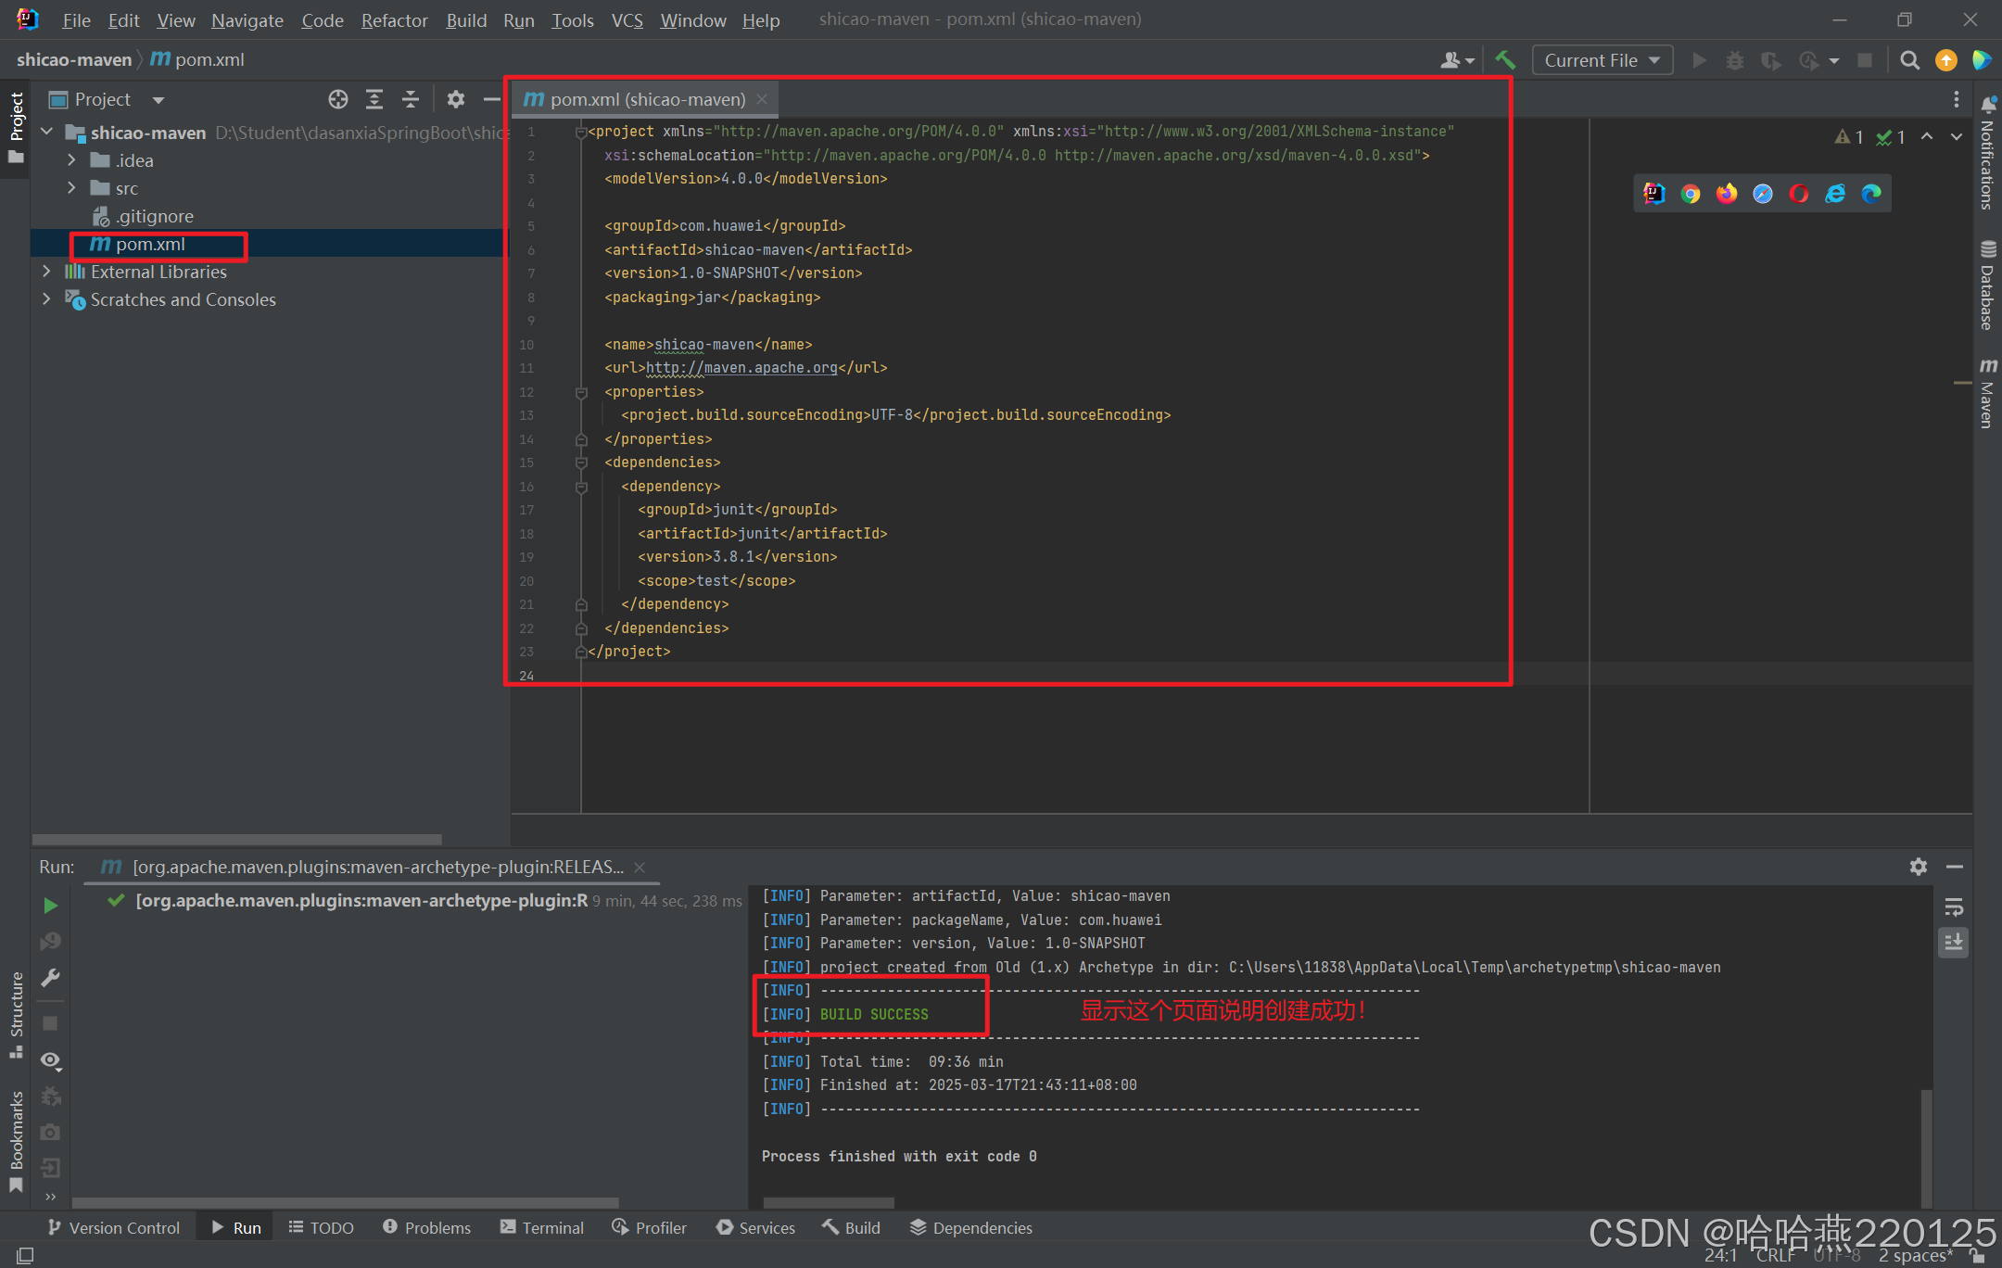Viewport: 2002px width, 1268px height.
Task: Toggle soft-wrap in the Run console
Action: pyautogui.click(x=1954, y=907)
